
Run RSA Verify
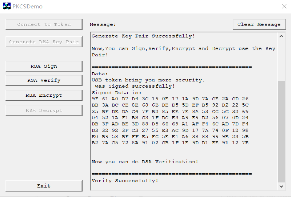[44, 80]
